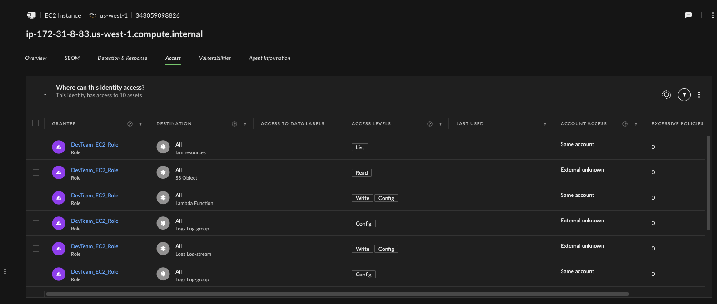Collapse the 'Where can this identity access?' section
This screenshot has height=304, width=717.
coord(45,95)
